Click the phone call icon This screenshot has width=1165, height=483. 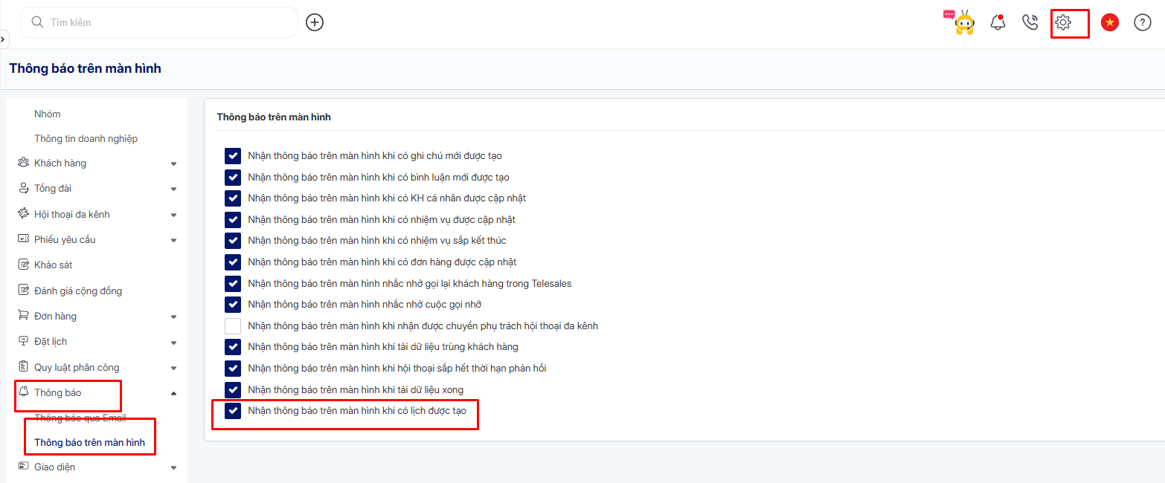[x=1030, y=23]
